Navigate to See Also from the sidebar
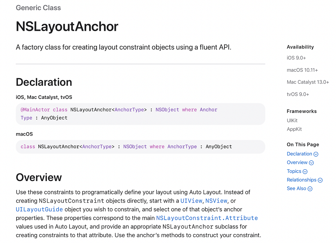The width and height of the screenshot is (336, 243). pyautogui.click(x=296, y=189)
